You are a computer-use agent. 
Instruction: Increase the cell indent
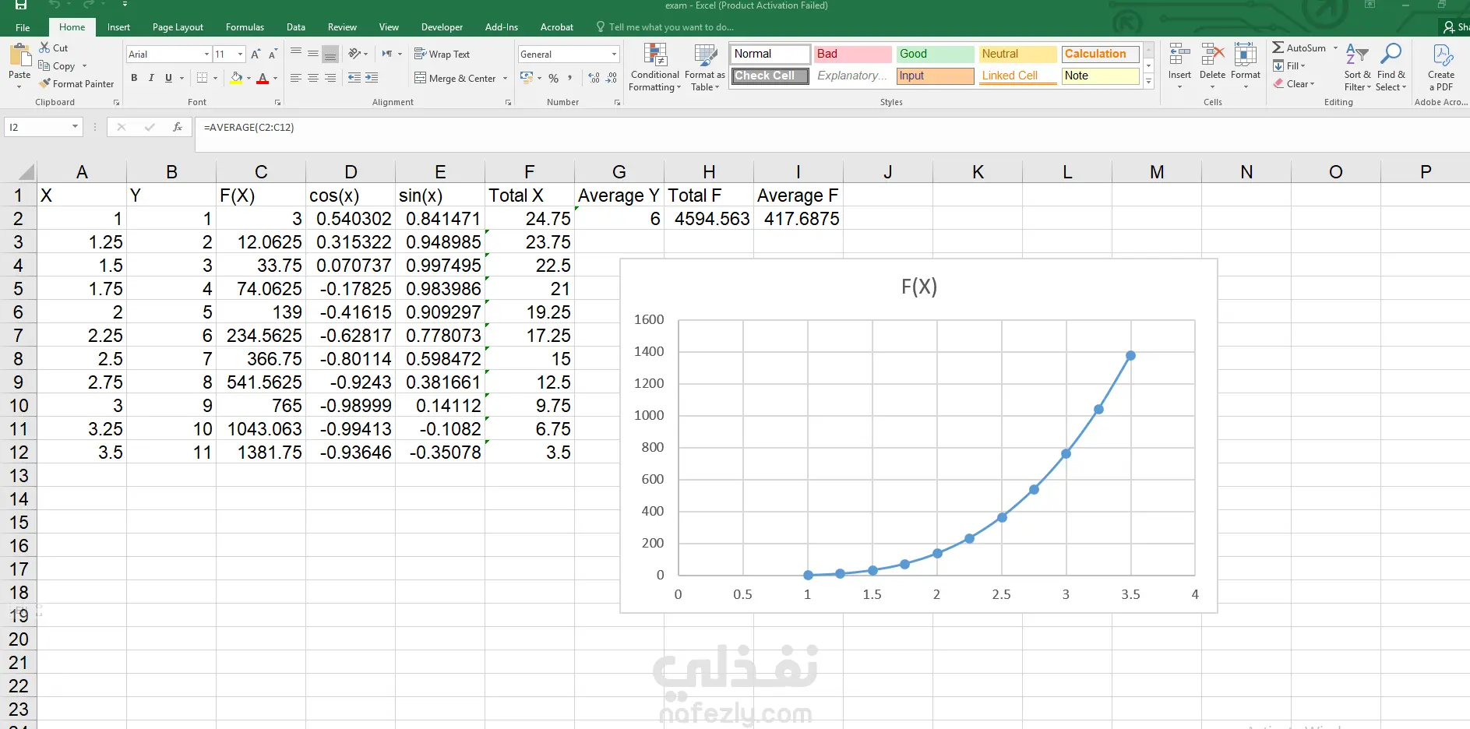point(372,78)
